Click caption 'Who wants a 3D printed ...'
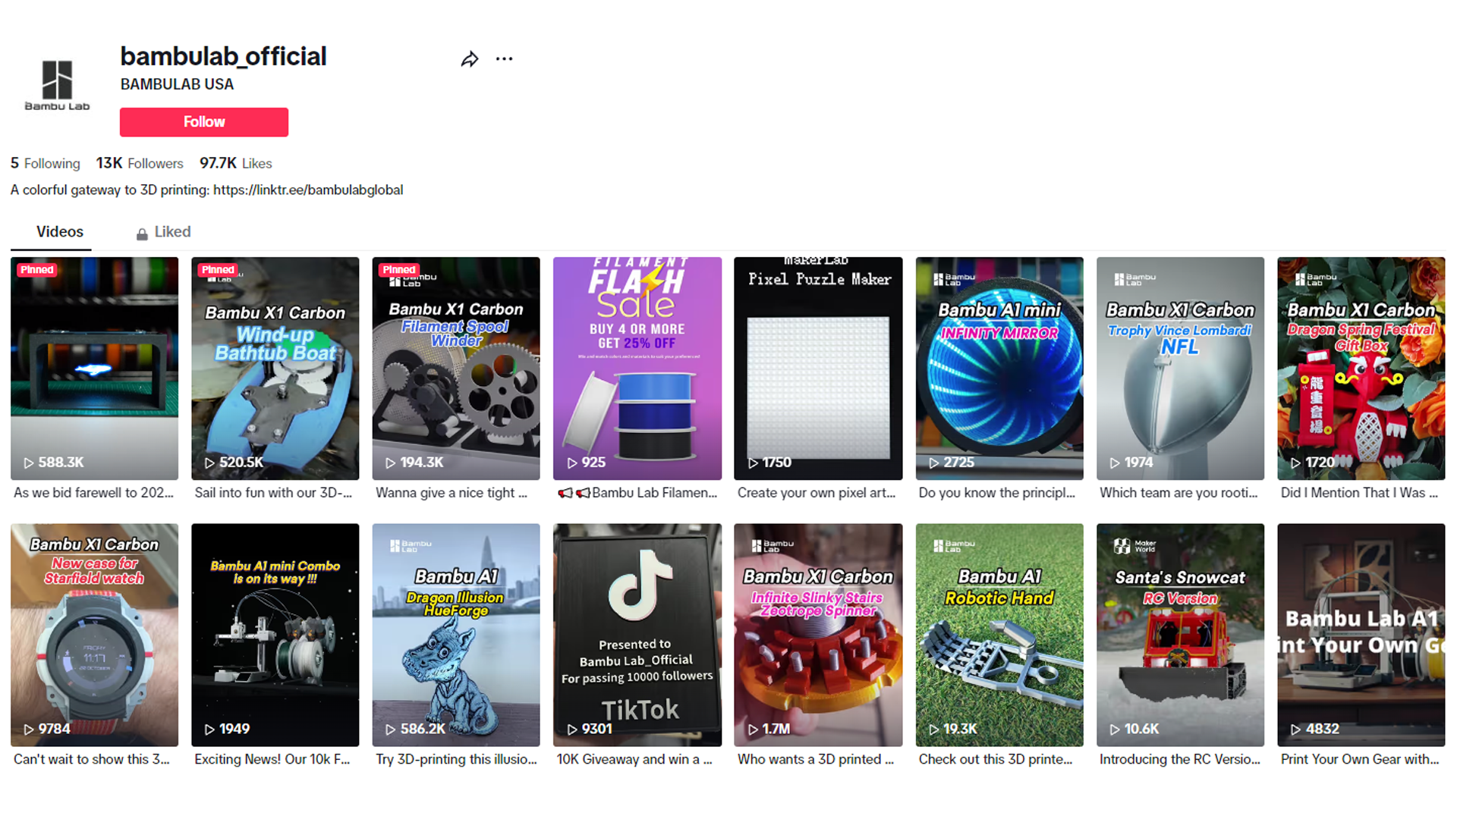Viewport: 1457px width, 819px height. click(x=816, y=759)
